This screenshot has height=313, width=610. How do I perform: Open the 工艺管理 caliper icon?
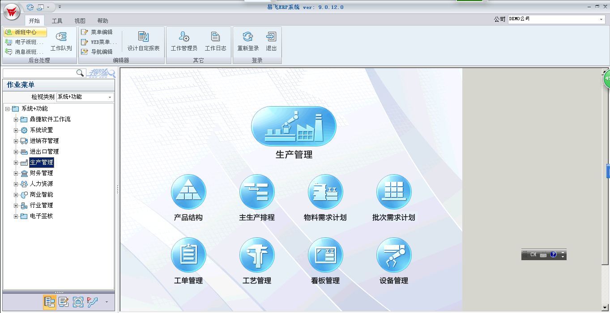coord(257,254)
